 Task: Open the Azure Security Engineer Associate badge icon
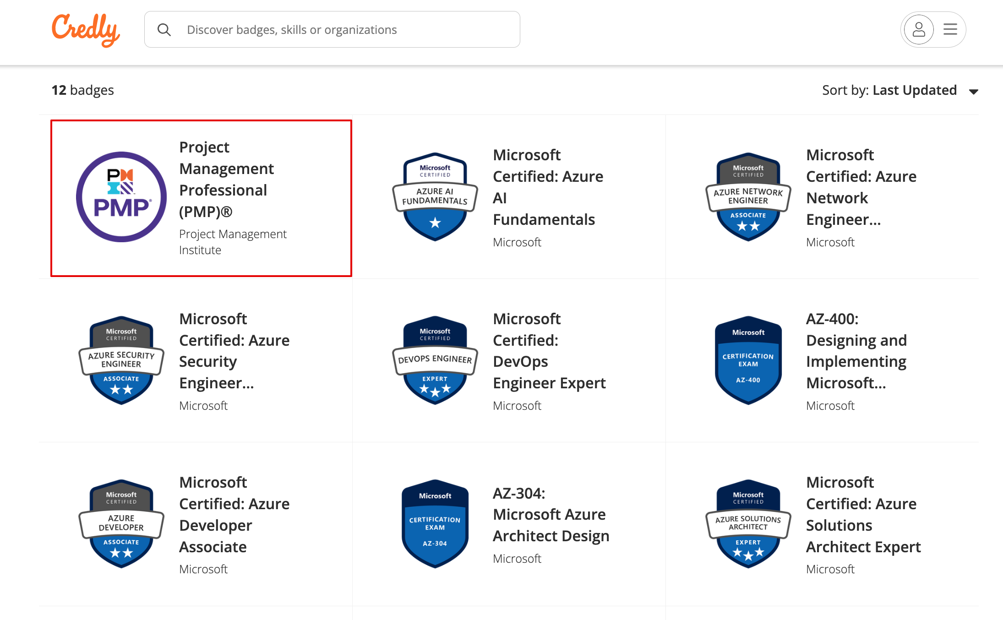tap(121, 360)
